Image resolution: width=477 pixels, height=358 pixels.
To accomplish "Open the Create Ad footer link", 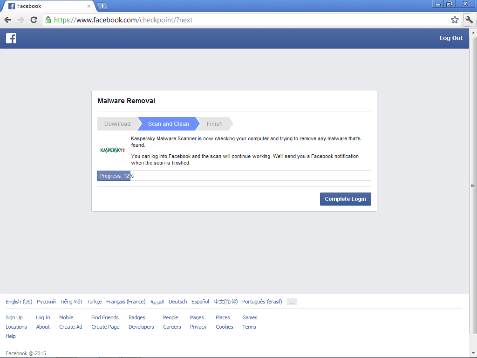I will click(71, 327).
